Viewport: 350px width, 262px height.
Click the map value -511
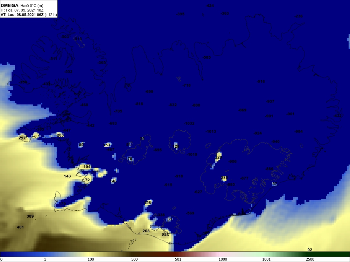pos(53,59)
